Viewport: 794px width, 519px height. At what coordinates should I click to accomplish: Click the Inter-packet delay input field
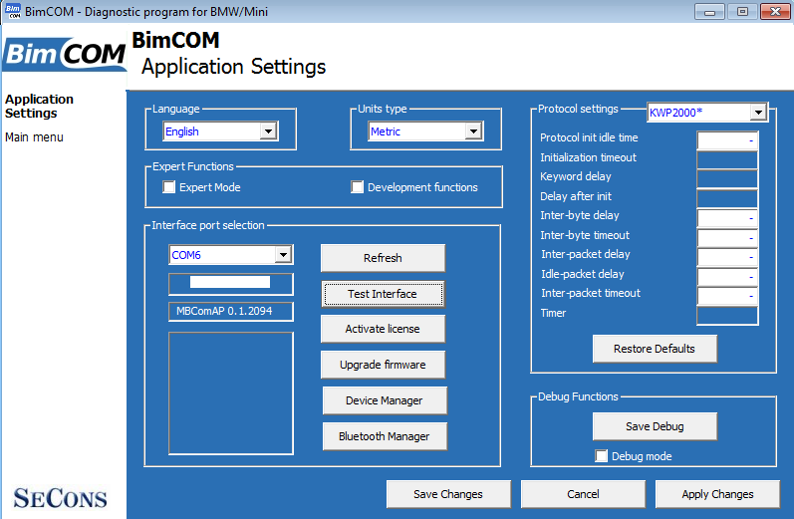pos(727,257)
